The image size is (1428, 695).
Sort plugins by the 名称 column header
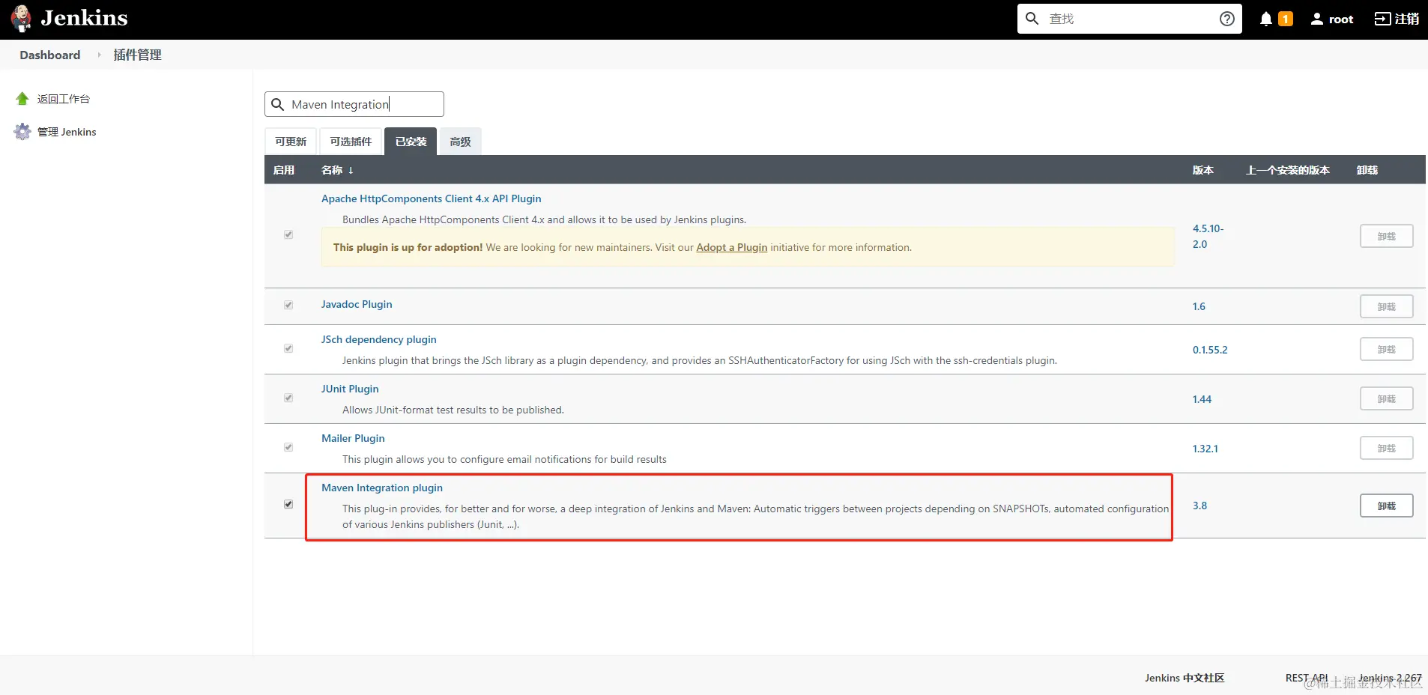tap(337, 170)
